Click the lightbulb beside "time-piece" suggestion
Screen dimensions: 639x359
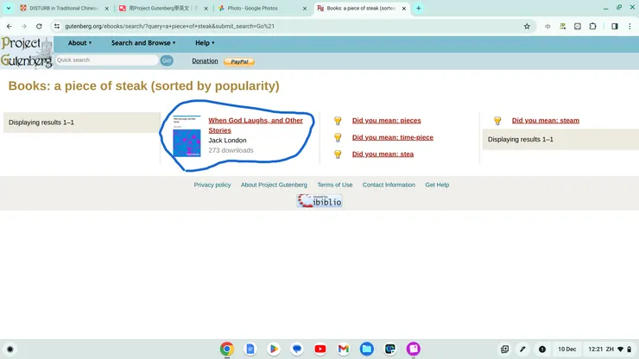338,137
